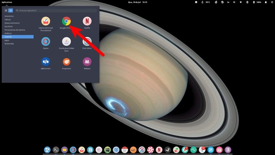
Task: Open the teal text document app in the dock
Action: (x=90, y=150)
